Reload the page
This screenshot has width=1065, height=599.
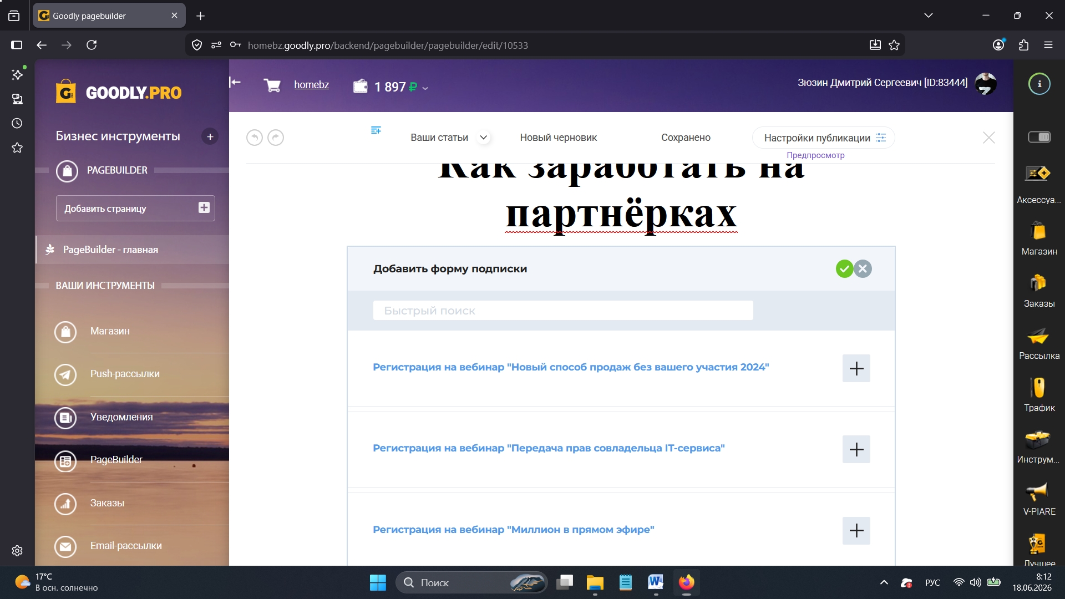pos(92,45)
